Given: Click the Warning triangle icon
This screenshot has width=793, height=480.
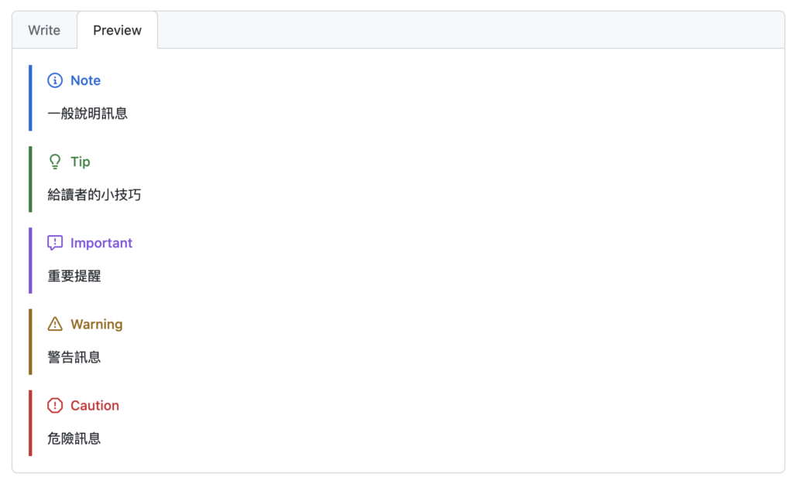Looking at the screenshot, I should [x=55, y=324].
